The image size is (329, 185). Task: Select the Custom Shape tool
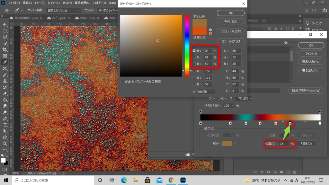pyautogui.click(x=5, y=137)
